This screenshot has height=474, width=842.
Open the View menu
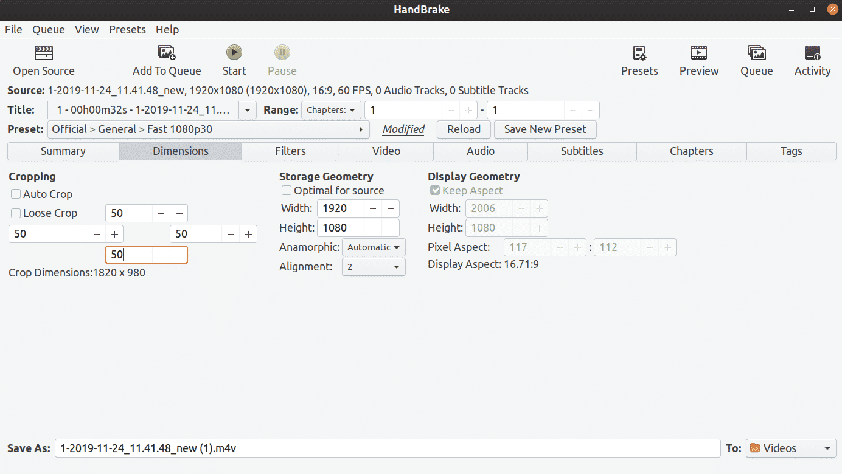[x=87, y=29]
